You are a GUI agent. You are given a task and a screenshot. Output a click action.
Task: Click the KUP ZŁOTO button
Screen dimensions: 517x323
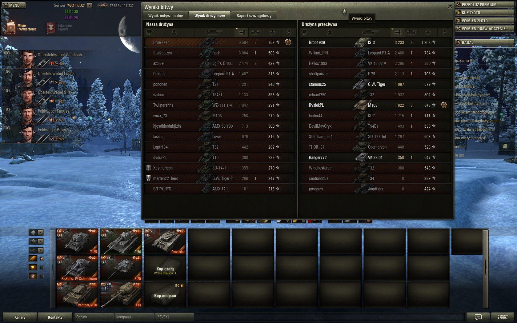point(484,13)
